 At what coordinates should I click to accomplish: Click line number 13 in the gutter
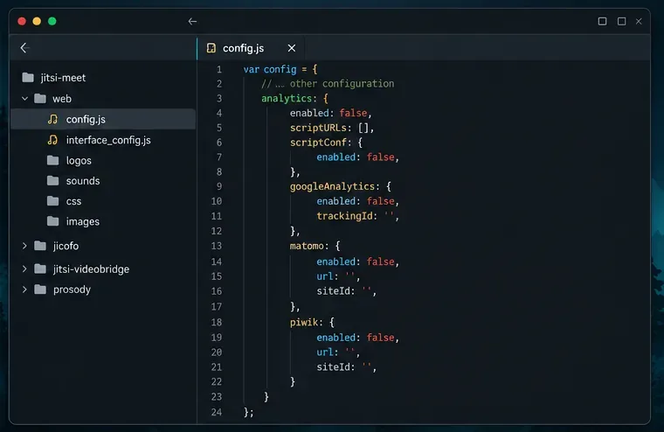click(217, 246)
